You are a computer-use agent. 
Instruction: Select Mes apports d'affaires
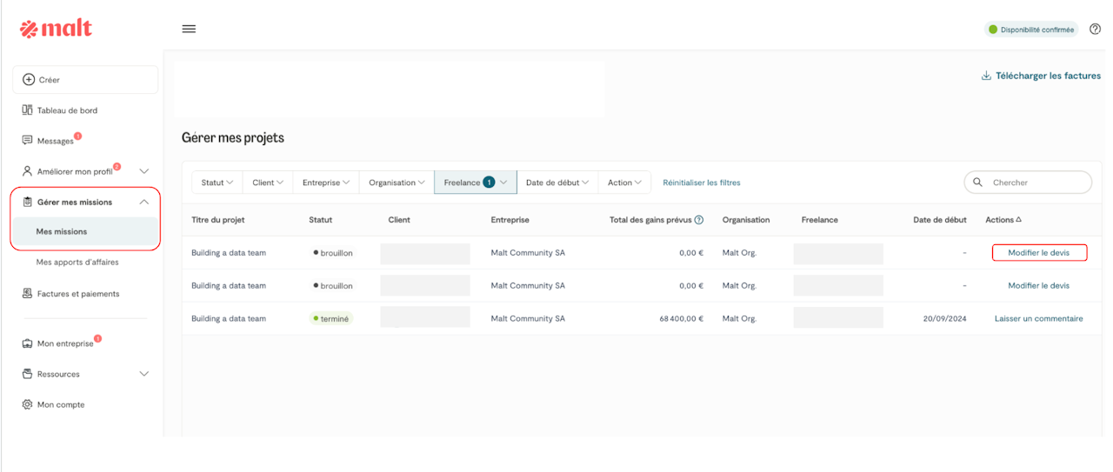point(77,262)
